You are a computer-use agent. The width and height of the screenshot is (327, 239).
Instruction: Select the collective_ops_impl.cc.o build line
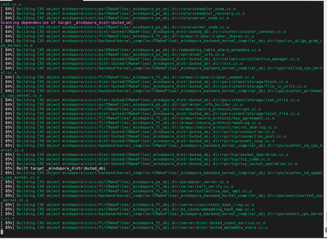[126, 191]
